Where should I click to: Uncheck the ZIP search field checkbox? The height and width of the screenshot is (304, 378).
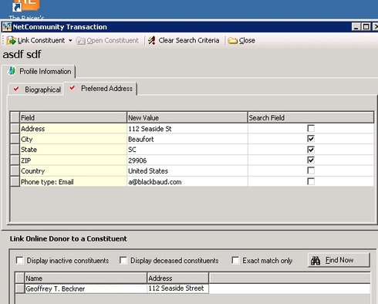[x=311, y=160]
